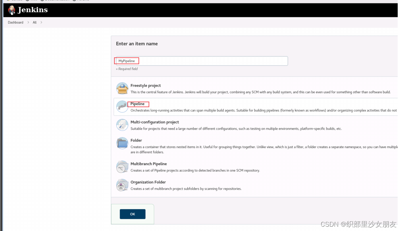Click the 'Enter an item name' heading
The height and width of the screenshot is (231, 402).
click(x=137, y=44)
